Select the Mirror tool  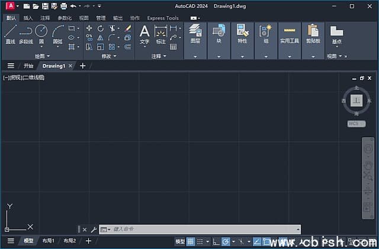pyautogui.click(x=100, y=37)
